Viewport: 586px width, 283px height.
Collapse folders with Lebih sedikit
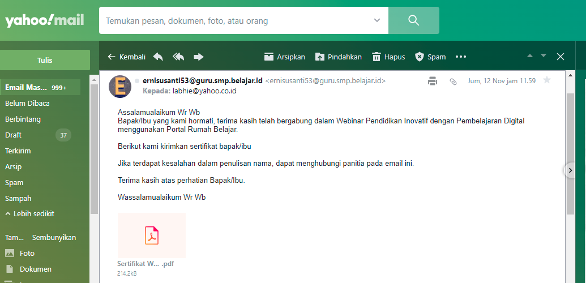29,214
